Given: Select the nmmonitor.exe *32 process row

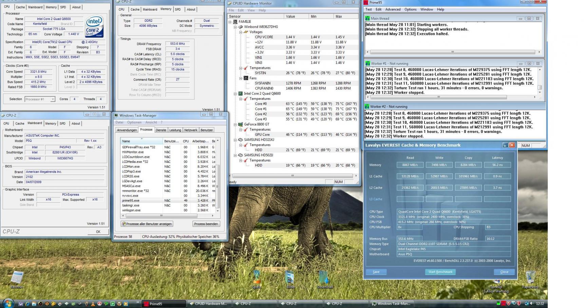Looking at the screenshot, I should click(x=168, y=191).
